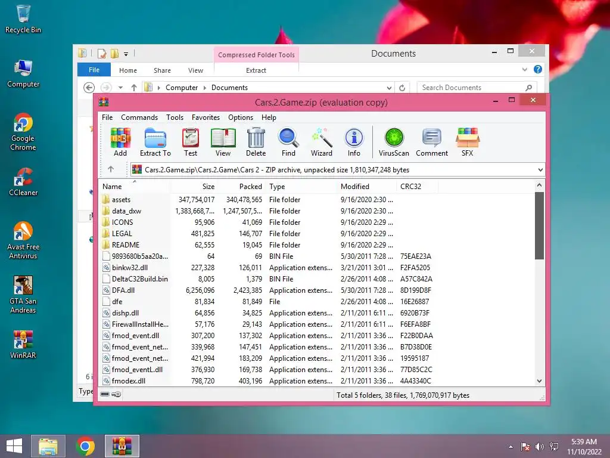Click the Extract To toolbar icon

(155, 142)
